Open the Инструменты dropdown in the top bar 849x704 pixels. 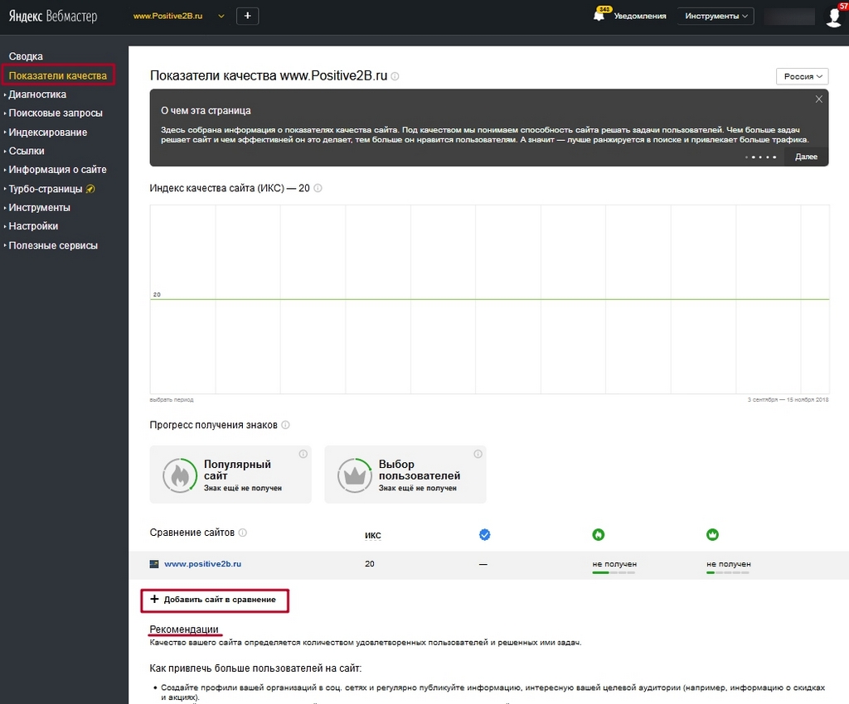(716, 17)
